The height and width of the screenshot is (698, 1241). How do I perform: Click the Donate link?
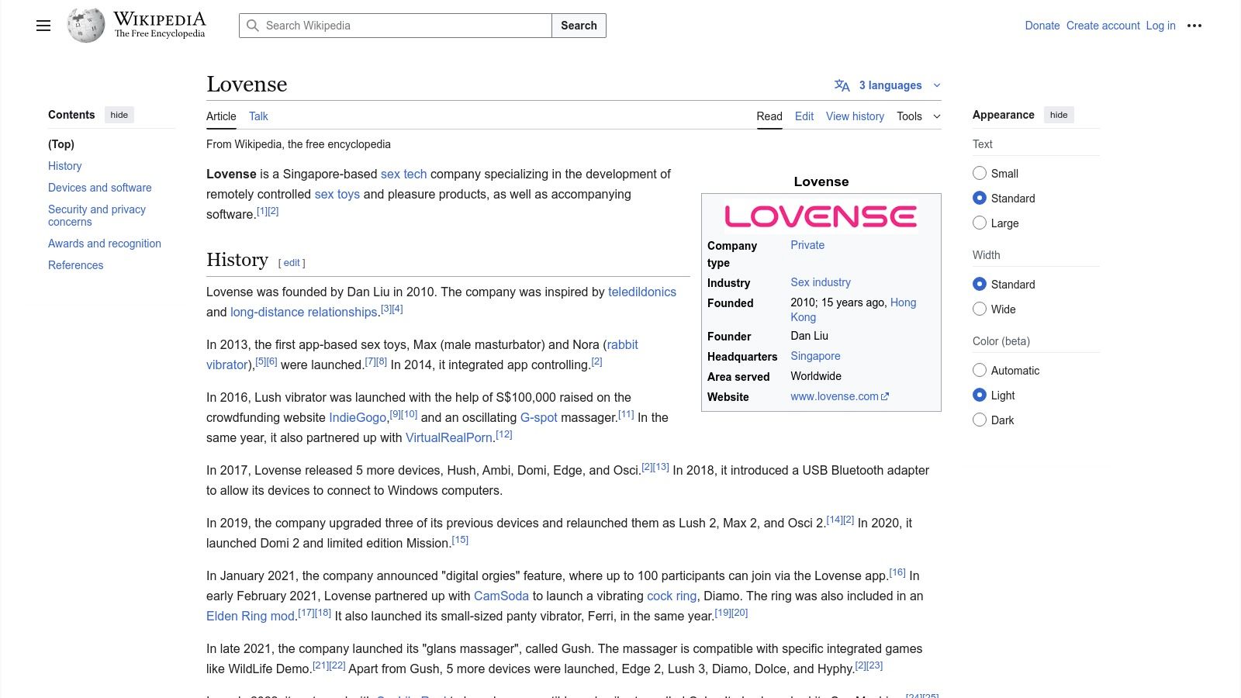tap(1042, 26)
